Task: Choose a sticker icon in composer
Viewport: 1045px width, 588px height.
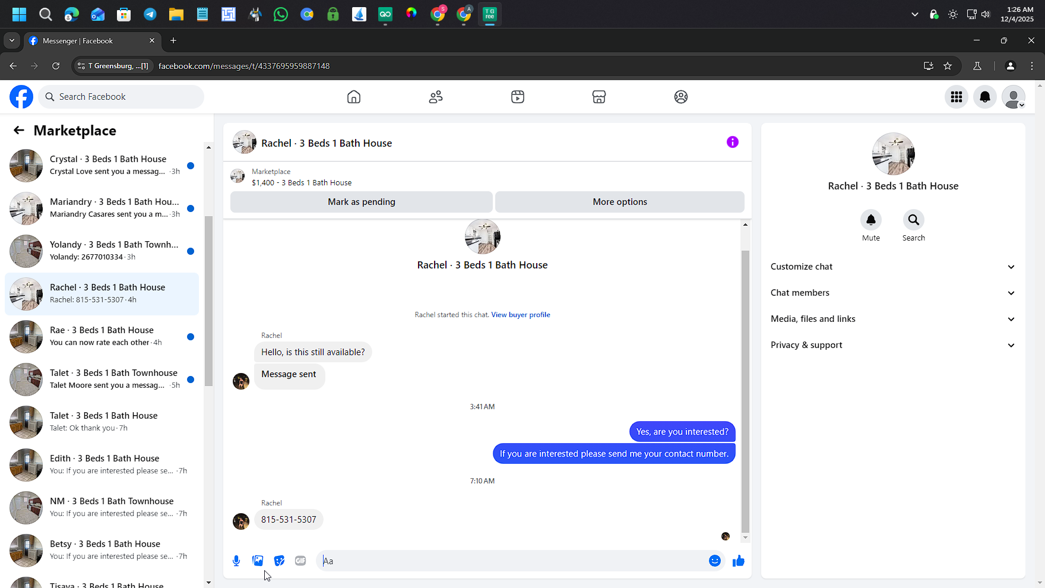Action: (x=279, y=561)
